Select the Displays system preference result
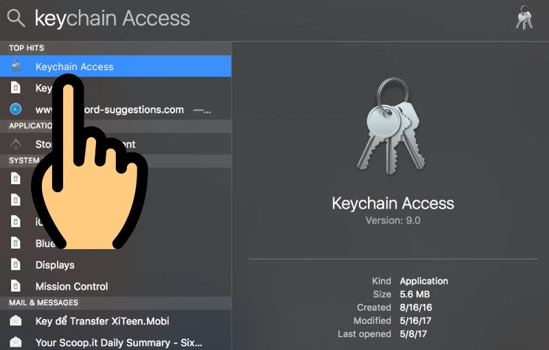The height and width of the screenshot is (350, 549). coord(55,265)
